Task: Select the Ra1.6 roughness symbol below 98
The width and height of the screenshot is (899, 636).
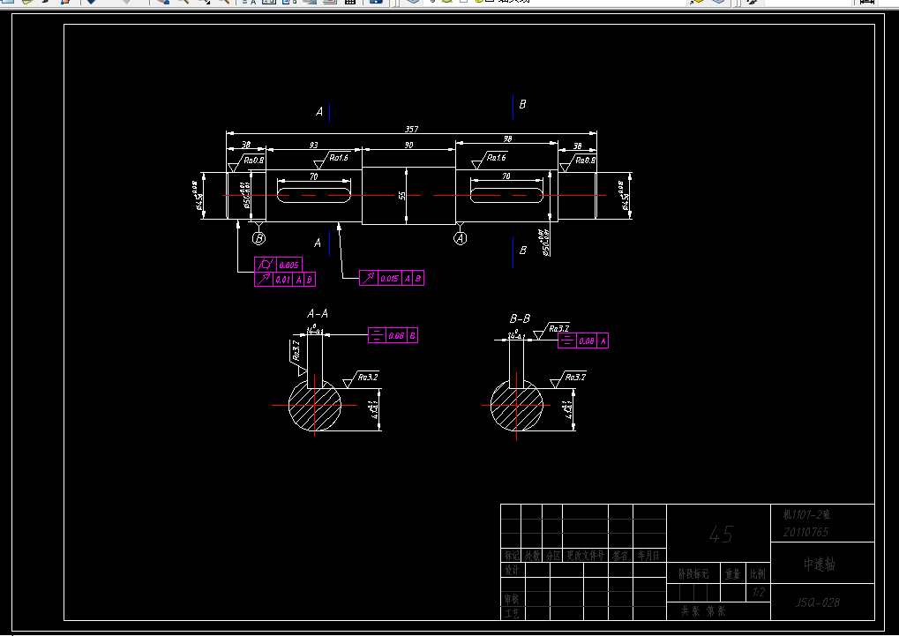Action: coord(489,159)
